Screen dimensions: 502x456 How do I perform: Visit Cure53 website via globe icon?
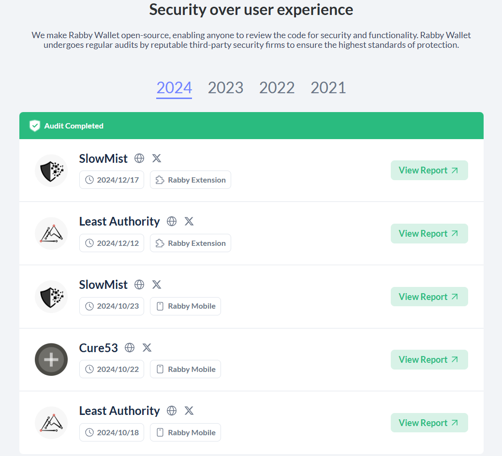point(130,348)
